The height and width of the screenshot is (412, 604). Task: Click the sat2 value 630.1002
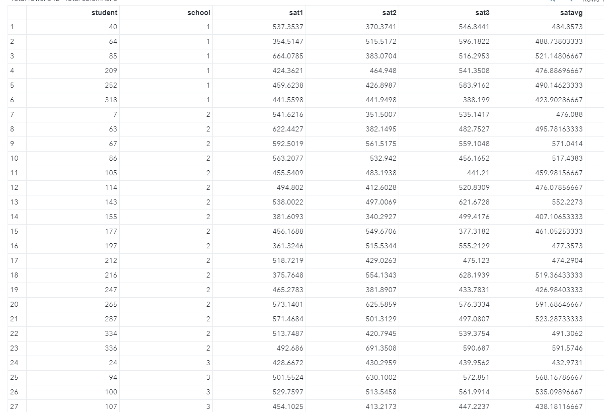tap(381, 377)
